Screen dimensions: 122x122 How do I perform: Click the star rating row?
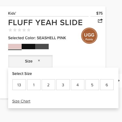pyautogui.click(x=19, y=30)
